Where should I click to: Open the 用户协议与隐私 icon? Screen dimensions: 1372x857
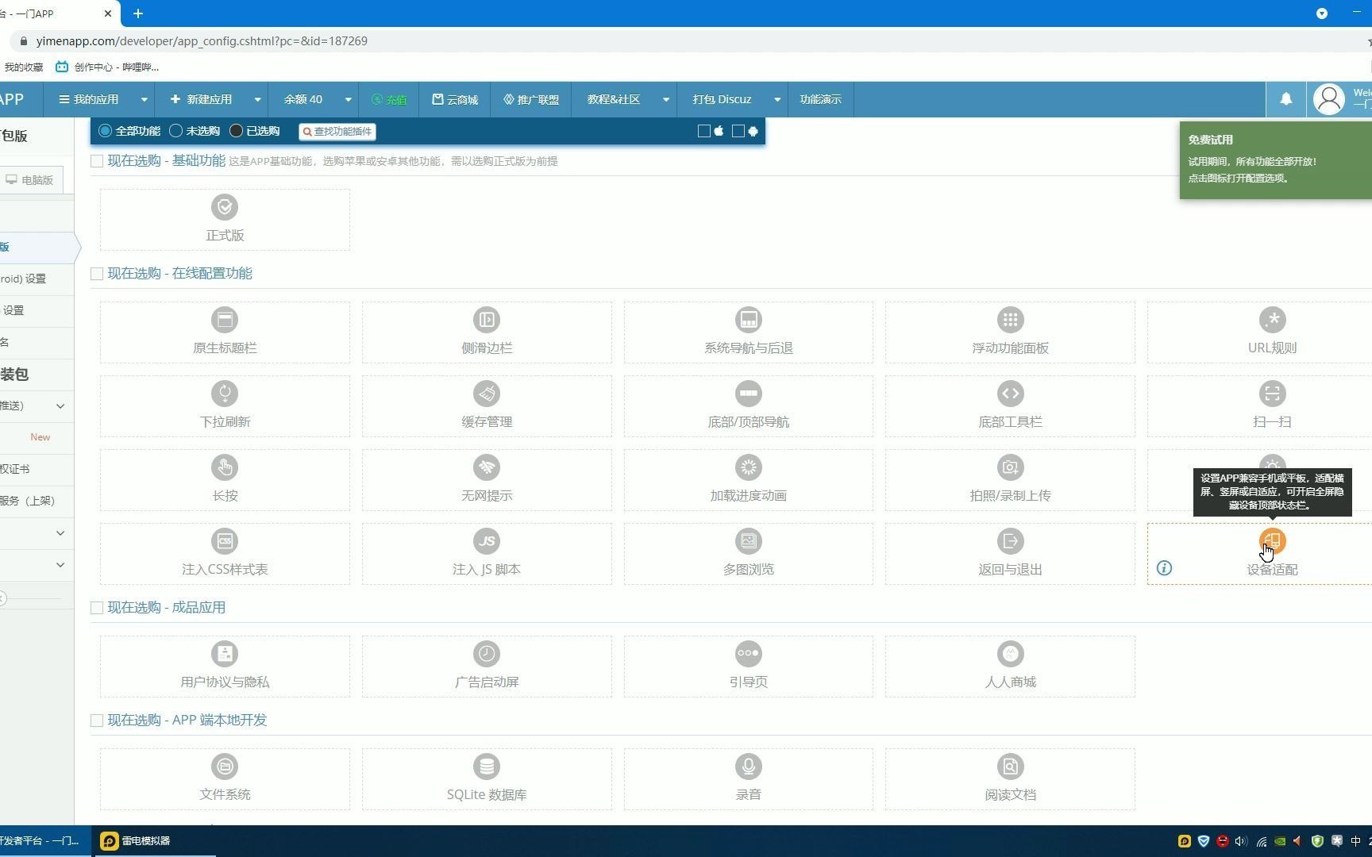[225, 654]
